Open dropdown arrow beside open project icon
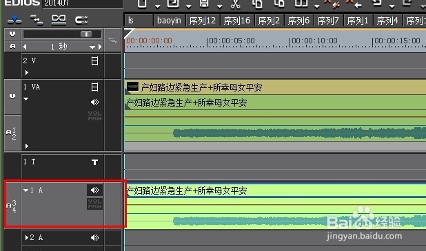This screenshot has height=251, width=426. pos(189,6)
